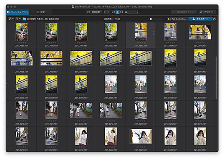Open vertical dots menu on Z9T_7993 thumbnail
The height and width of the screenshot is (159, 224).
[154, 33]
